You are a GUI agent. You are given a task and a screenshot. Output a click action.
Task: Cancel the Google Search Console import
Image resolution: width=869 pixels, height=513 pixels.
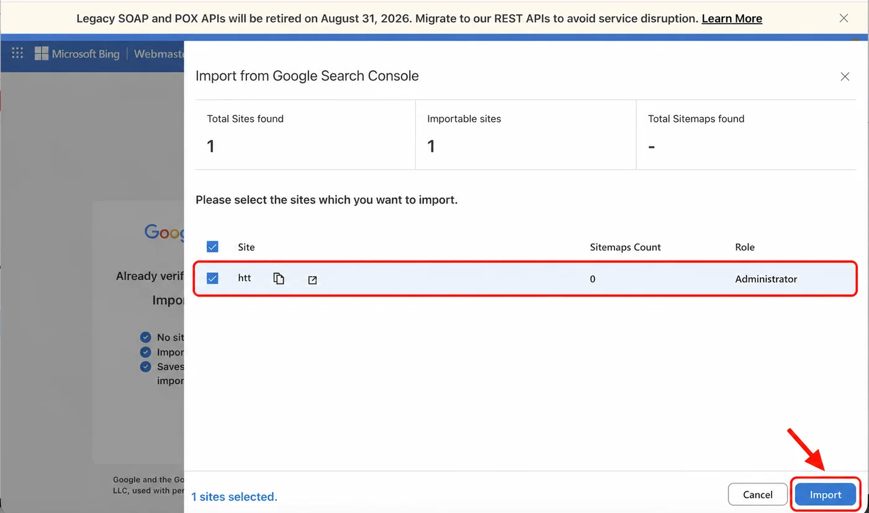tap(758, 494)
